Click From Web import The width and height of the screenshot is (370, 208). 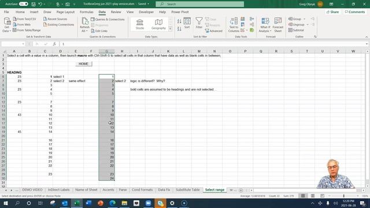pyautogui.click(x=22, y=24)
